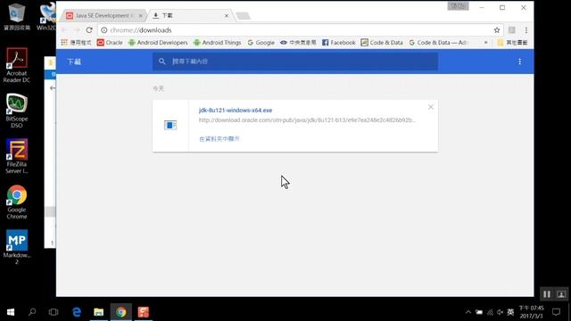Click the search downloads field

(295, 62)
